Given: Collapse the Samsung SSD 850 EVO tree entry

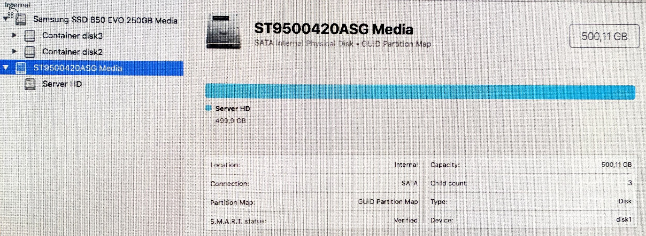Looking at the screenshot, I should pos(6,18).
